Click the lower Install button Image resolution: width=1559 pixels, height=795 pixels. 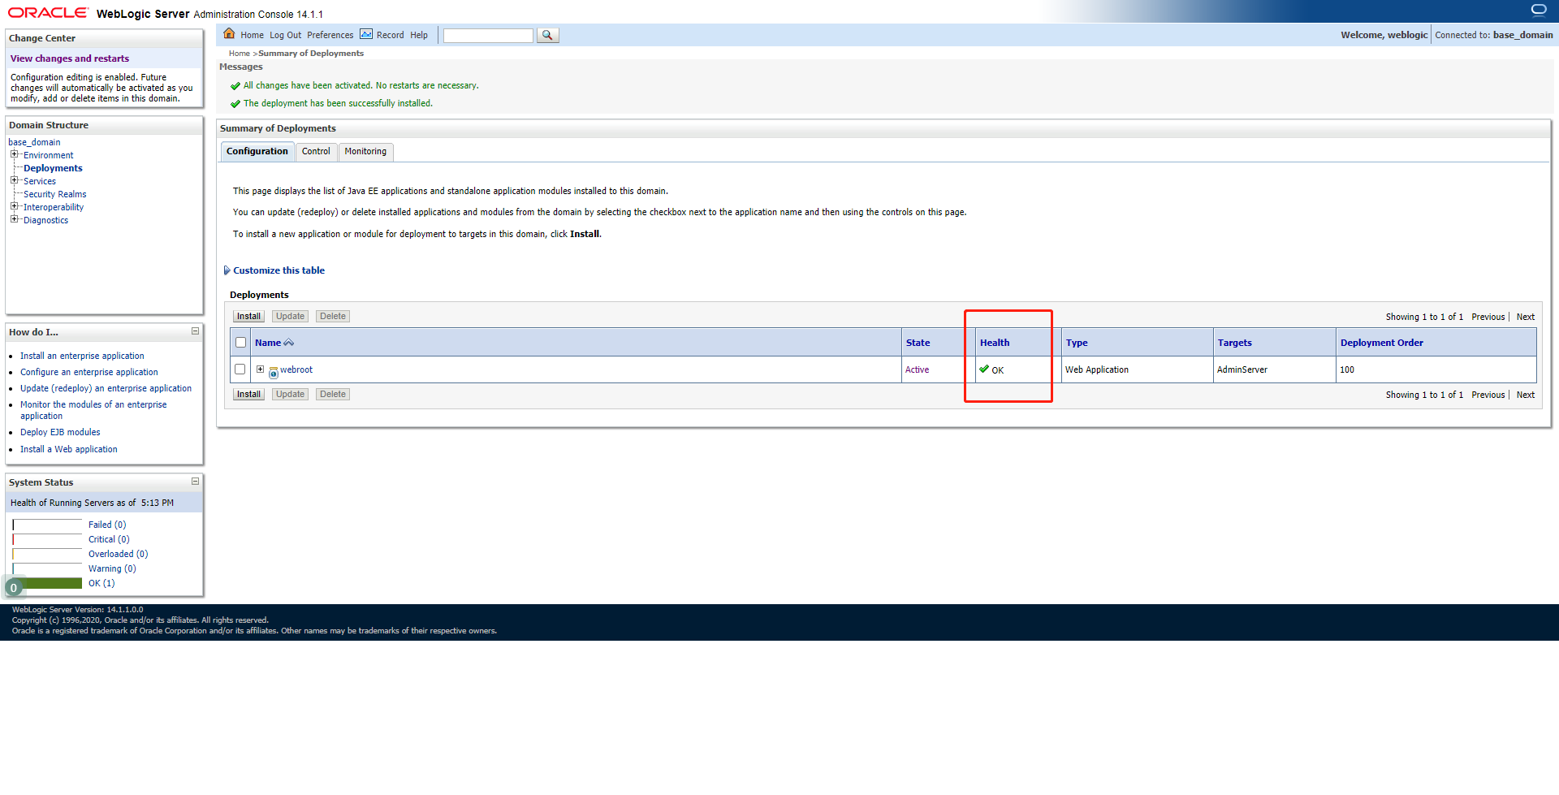tap(248, 395)
